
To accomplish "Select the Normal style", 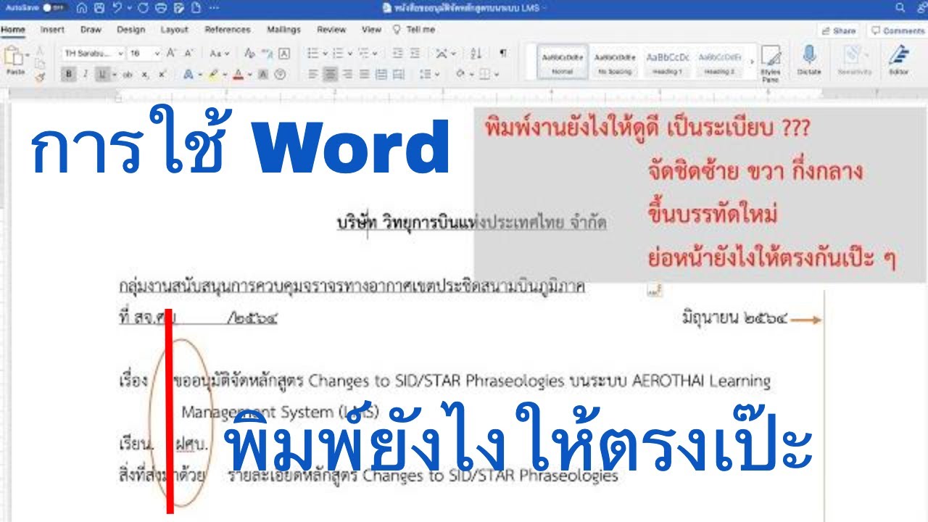I will [563, 62].
